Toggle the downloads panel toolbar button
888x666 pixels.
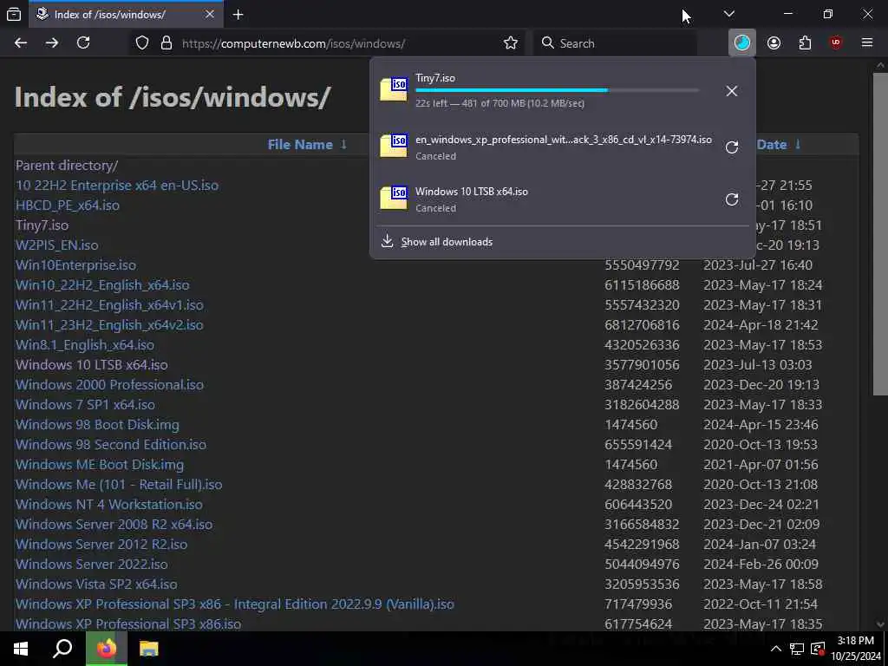pos(742,43)
